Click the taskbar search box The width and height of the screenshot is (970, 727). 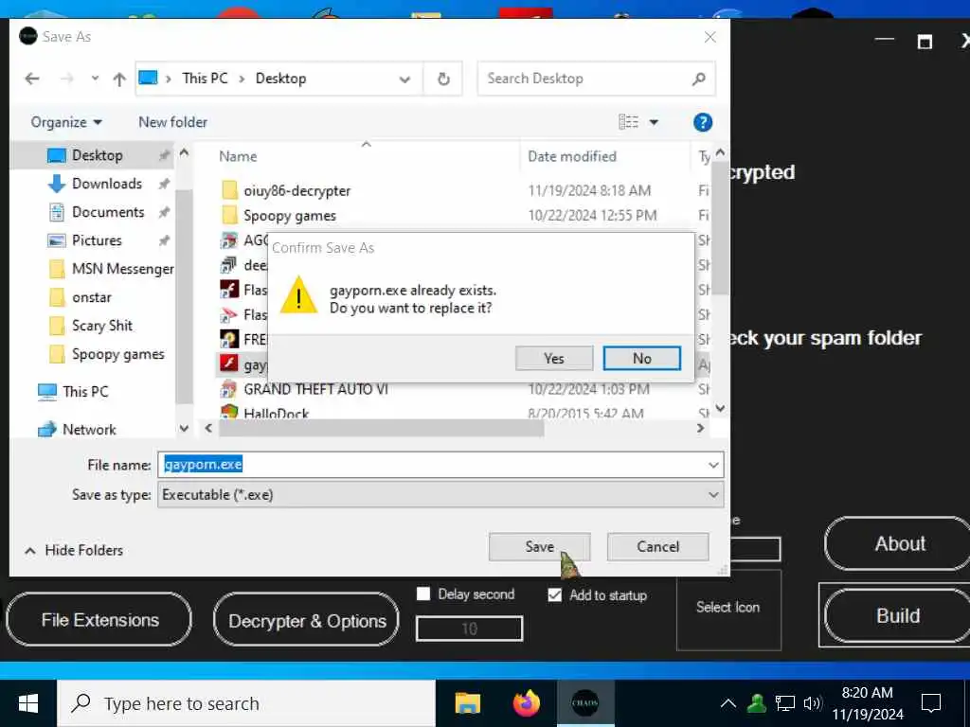pyautogui.click(x=246, y=703)
